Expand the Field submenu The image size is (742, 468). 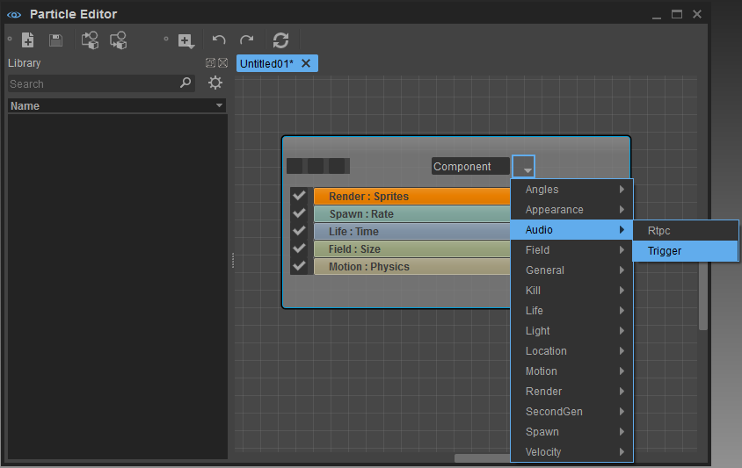[x=571, y=250]
